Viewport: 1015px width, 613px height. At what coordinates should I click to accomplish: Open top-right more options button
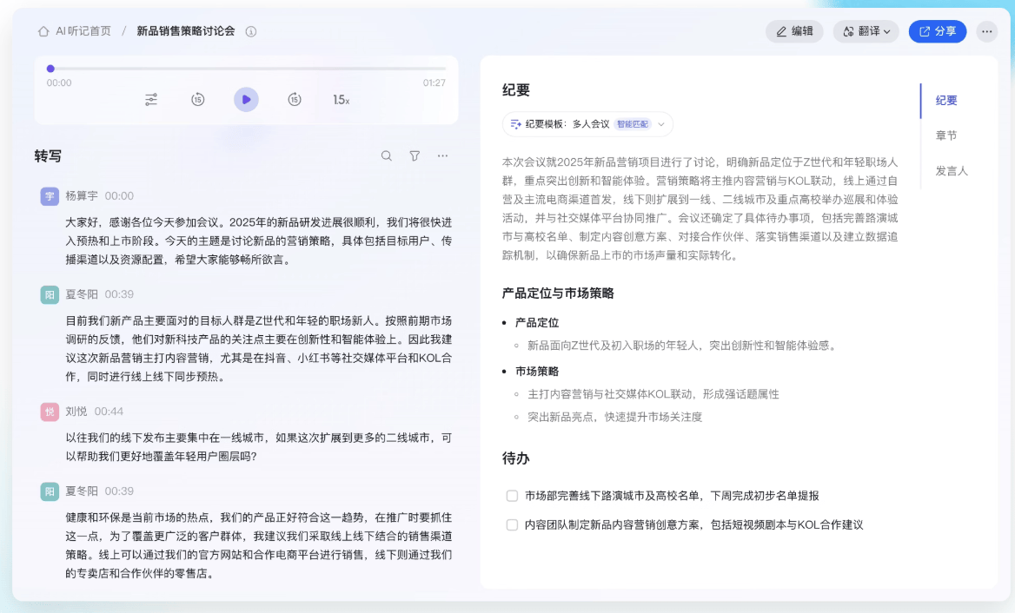pos(986,31)
